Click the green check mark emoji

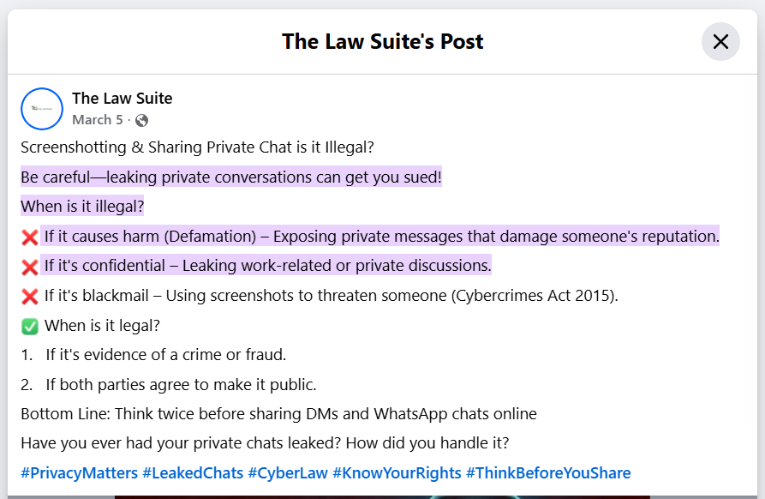(x=30, y=326)
